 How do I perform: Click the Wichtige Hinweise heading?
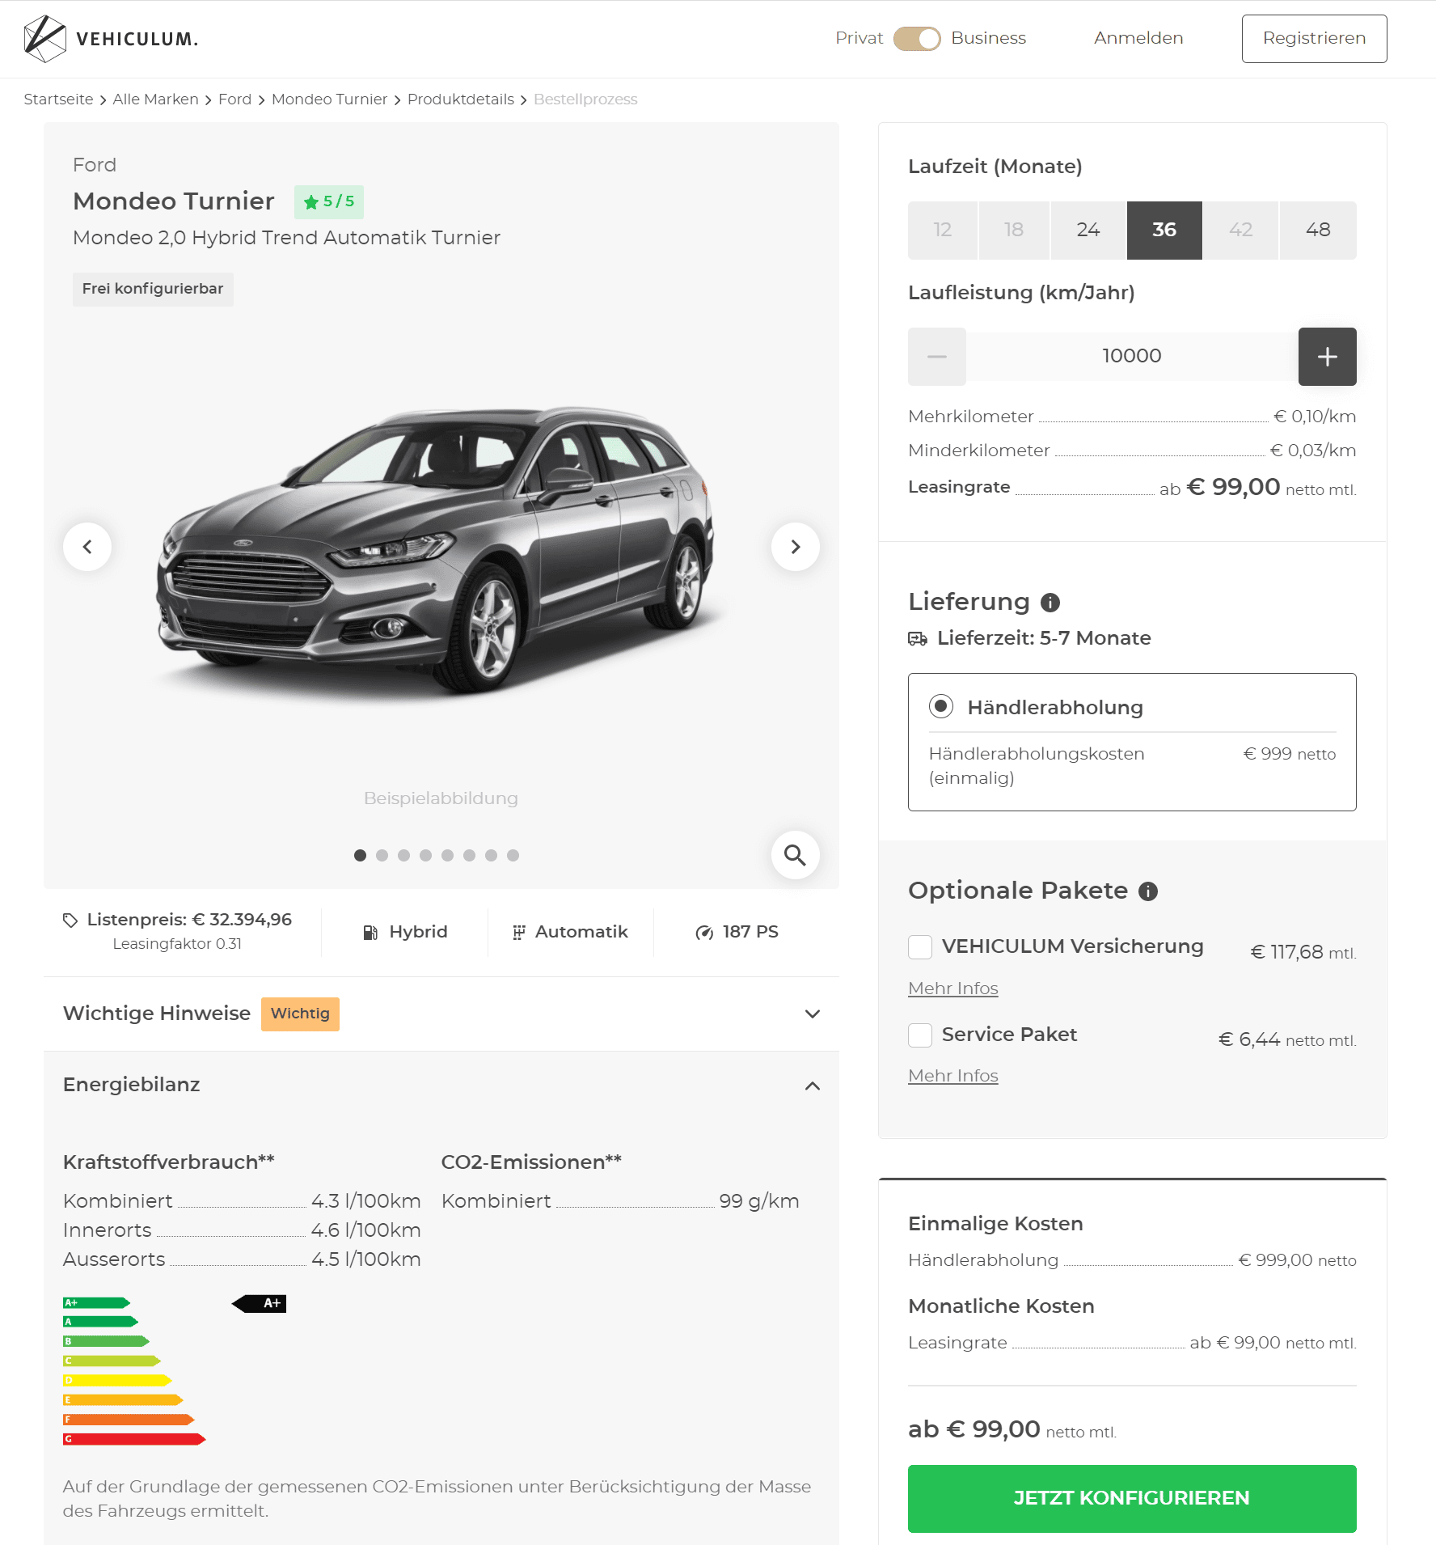pos(157,1014)
